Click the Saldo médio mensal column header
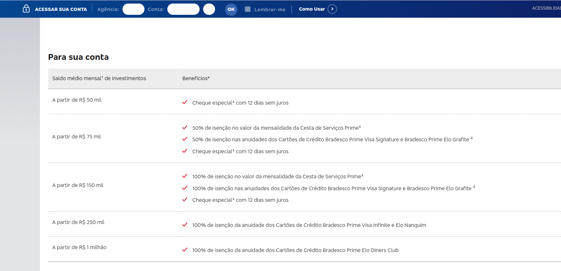Screen dimensions: 561x271 [x=99, y=78]
